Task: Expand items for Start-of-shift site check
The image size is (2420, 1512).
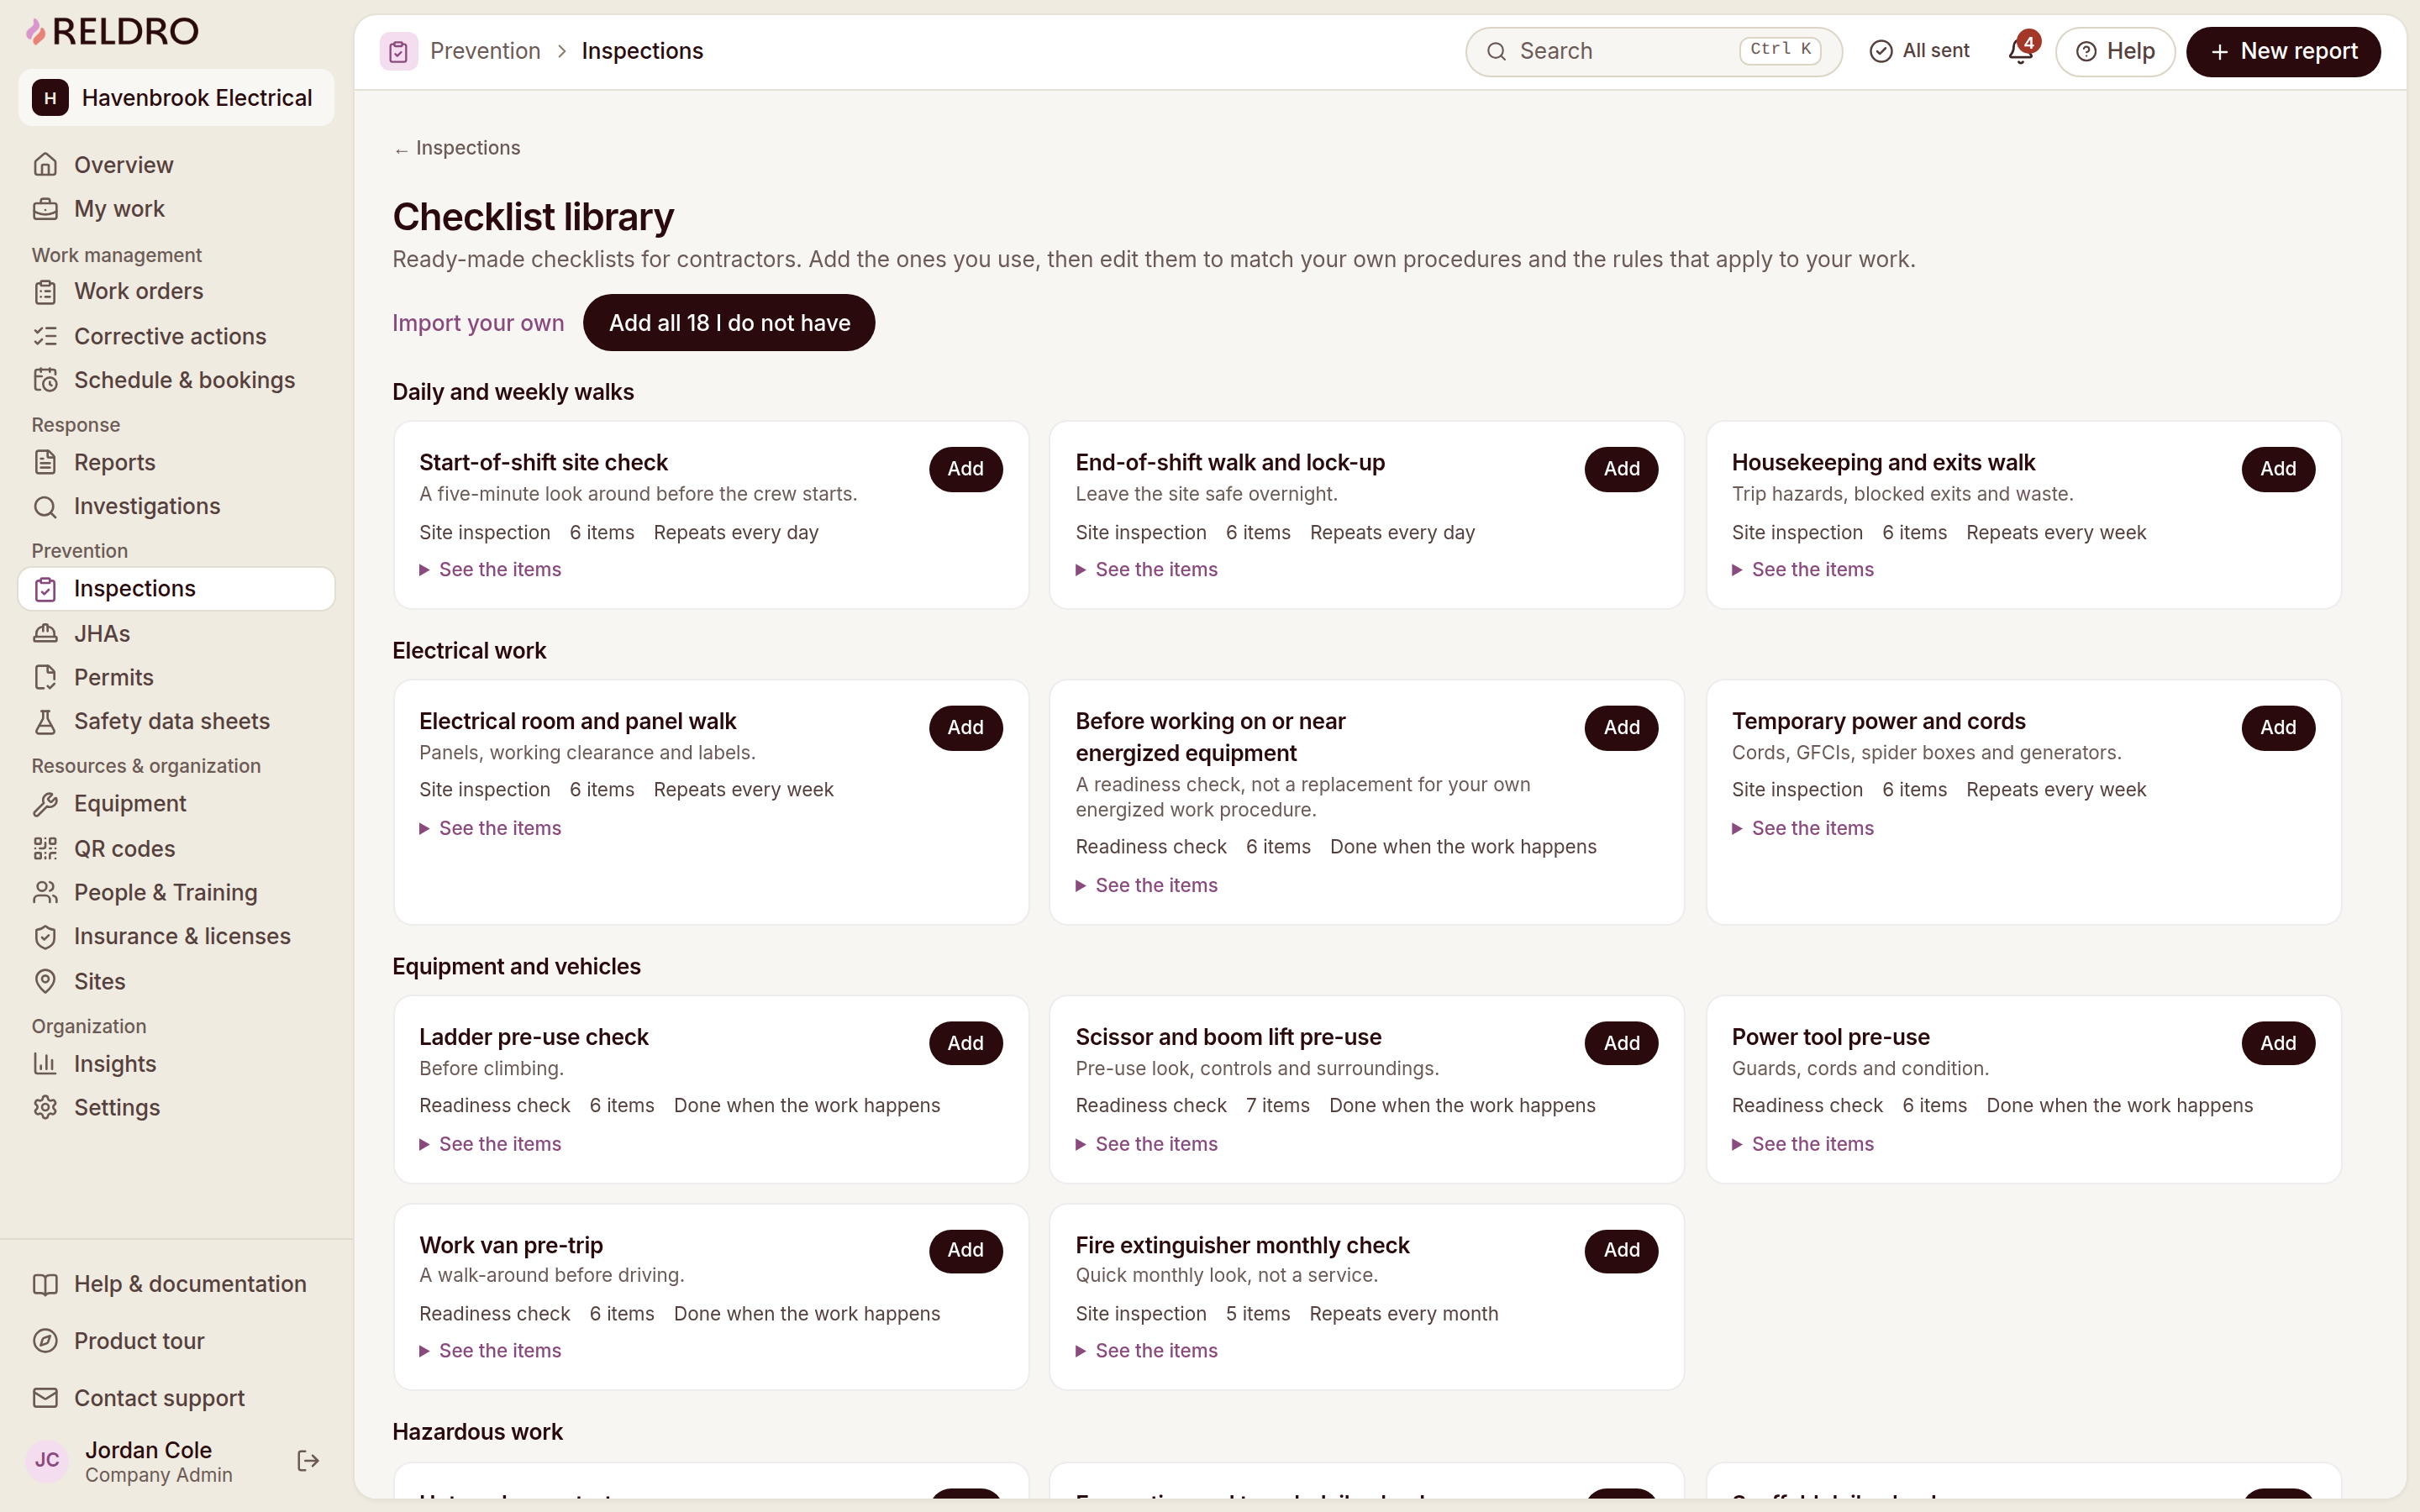Action: (x=490, y=570)
